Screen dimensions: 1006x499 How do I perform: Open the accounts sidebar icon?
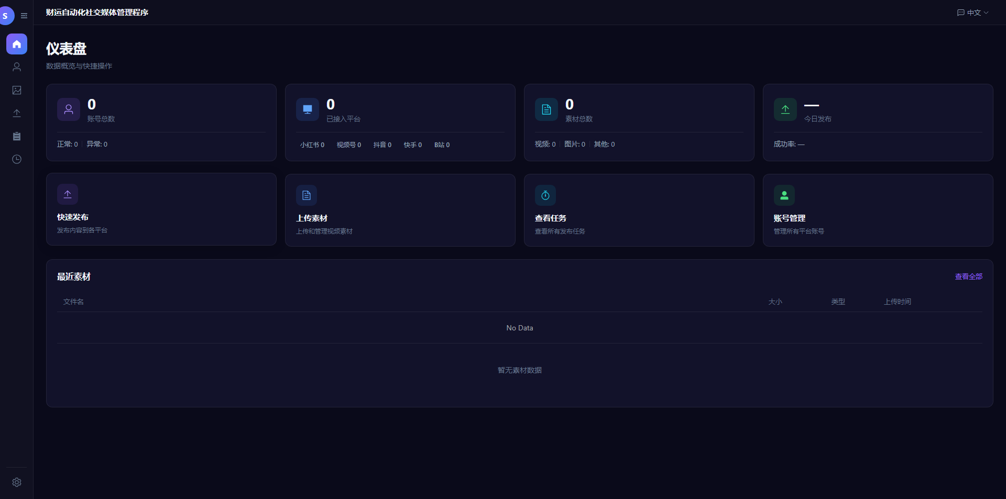(17, 67)
